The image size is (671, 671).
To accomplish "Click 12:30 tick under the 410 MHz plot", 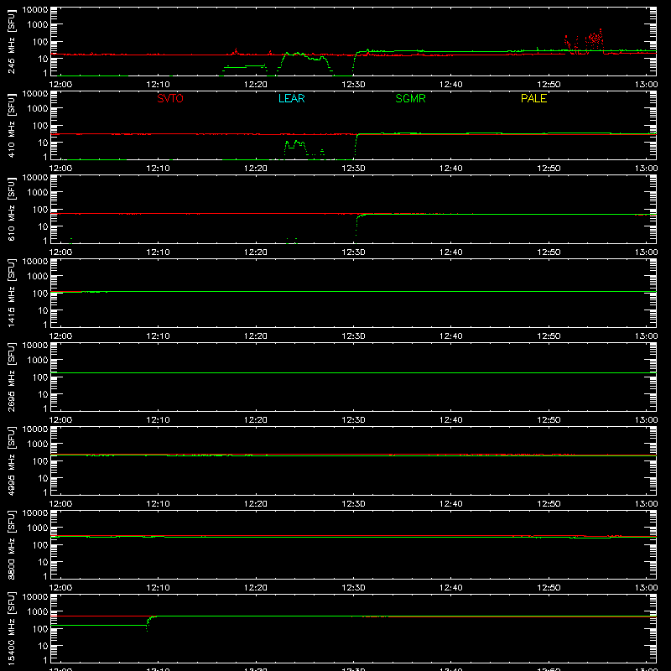I will point(353,169).
